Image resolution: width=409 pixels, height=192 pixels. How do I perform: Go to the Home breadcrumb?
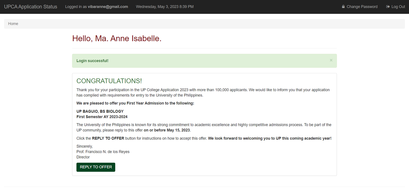(13, 24)
